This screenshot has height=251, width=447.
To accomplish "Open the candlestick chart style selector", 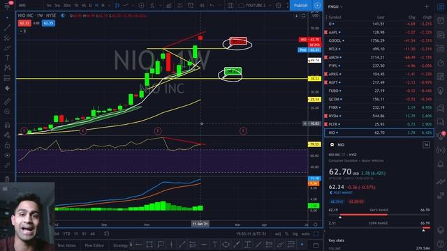I will point(117,5).
